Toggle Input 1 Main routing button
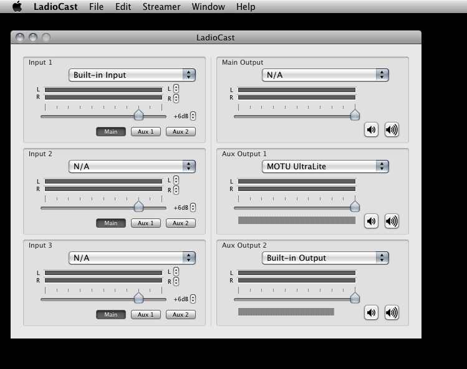This screenshot has height=369, width=467. [111, 132]
